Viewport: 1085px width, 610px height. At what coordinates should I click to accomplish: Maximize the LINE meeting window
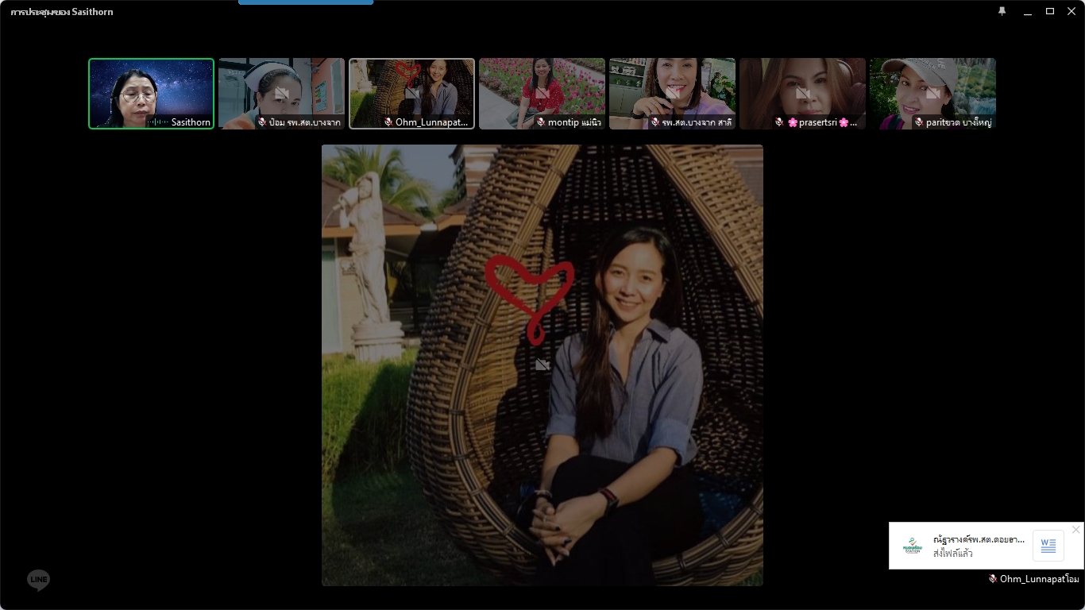pyautogui.click(x=1049, y=11)
